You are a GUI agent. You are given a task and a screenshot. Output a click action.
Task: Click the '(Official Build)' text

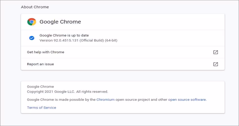point(92,40)
